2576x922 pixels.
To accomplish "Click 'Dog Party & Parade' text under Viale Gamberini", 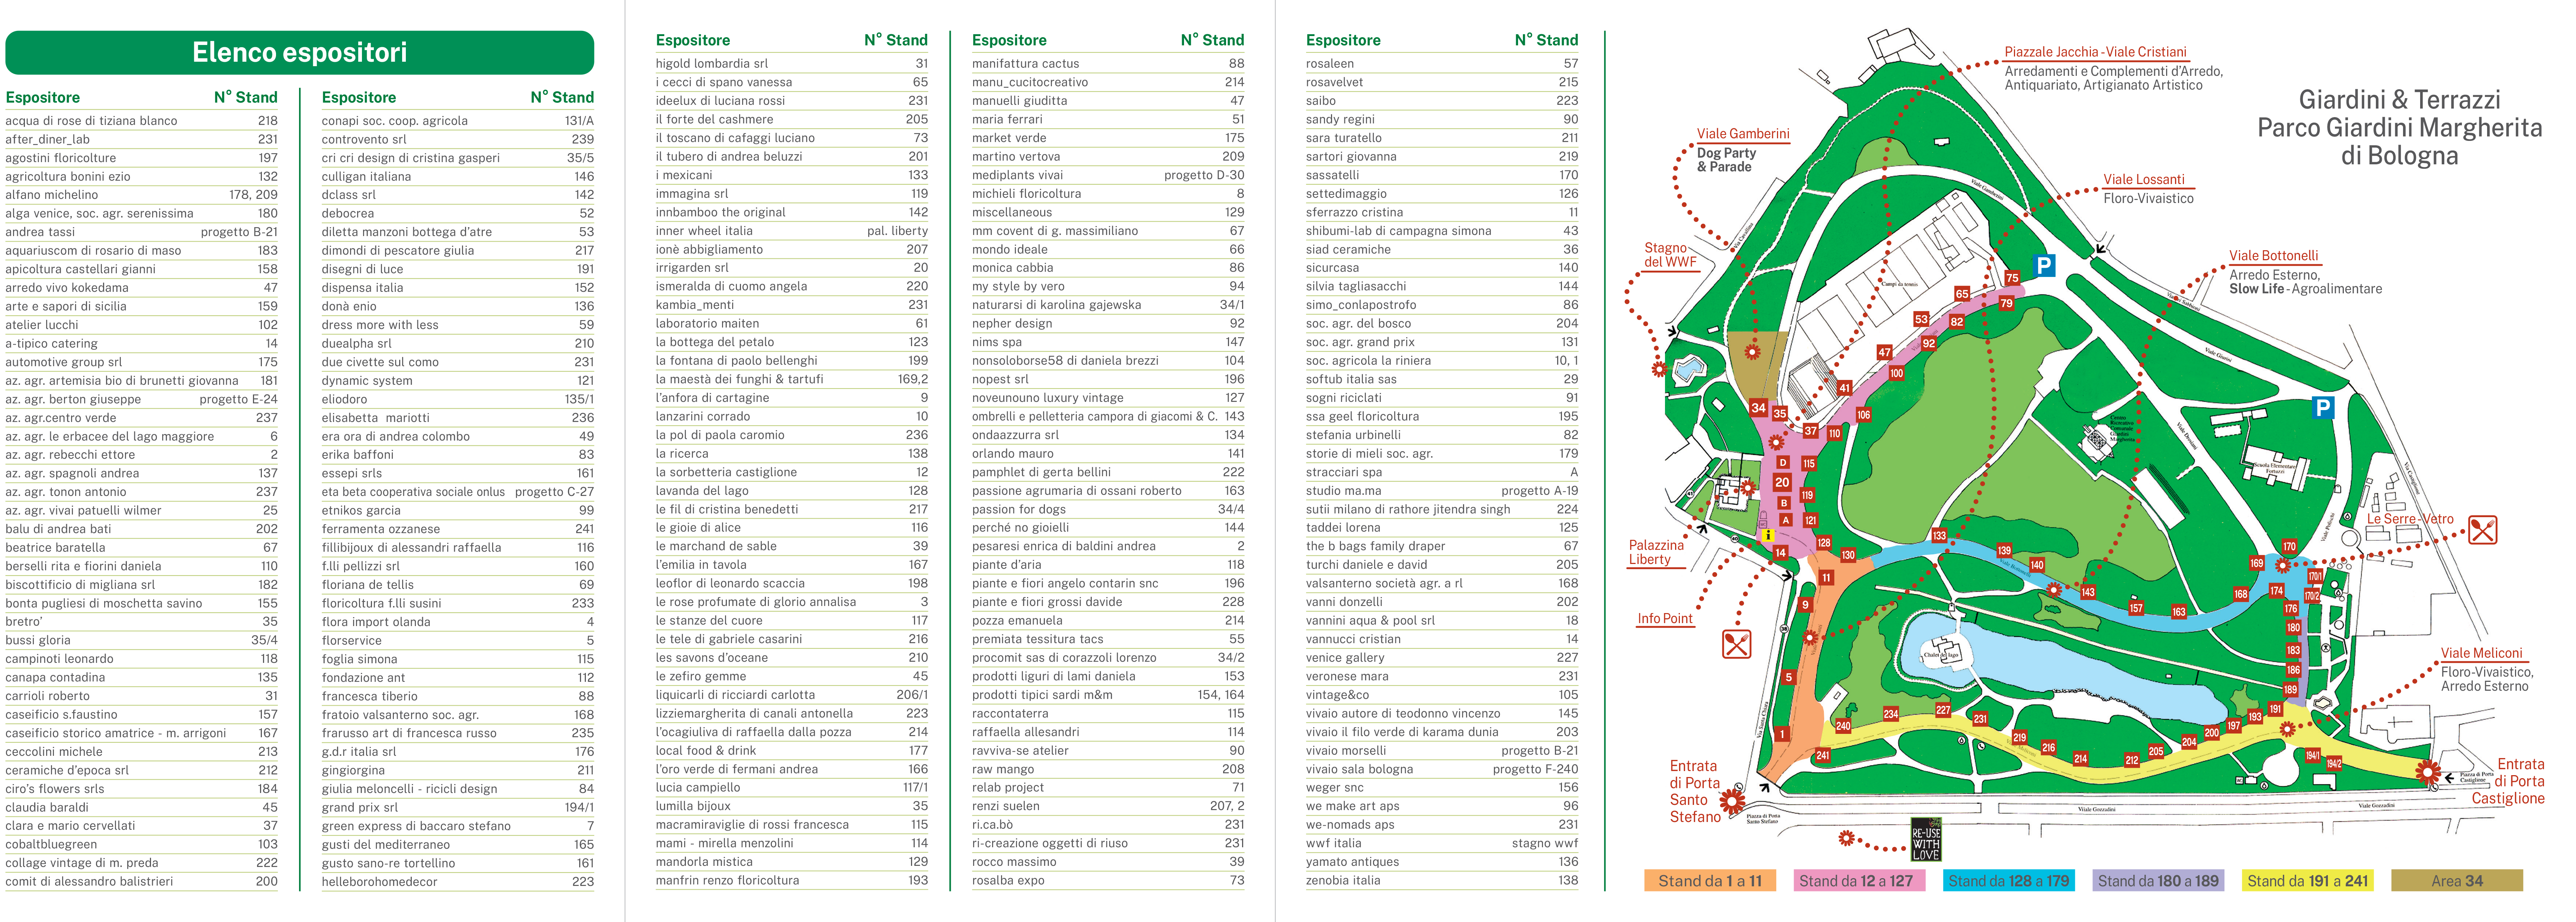I will click(1727, 160).
